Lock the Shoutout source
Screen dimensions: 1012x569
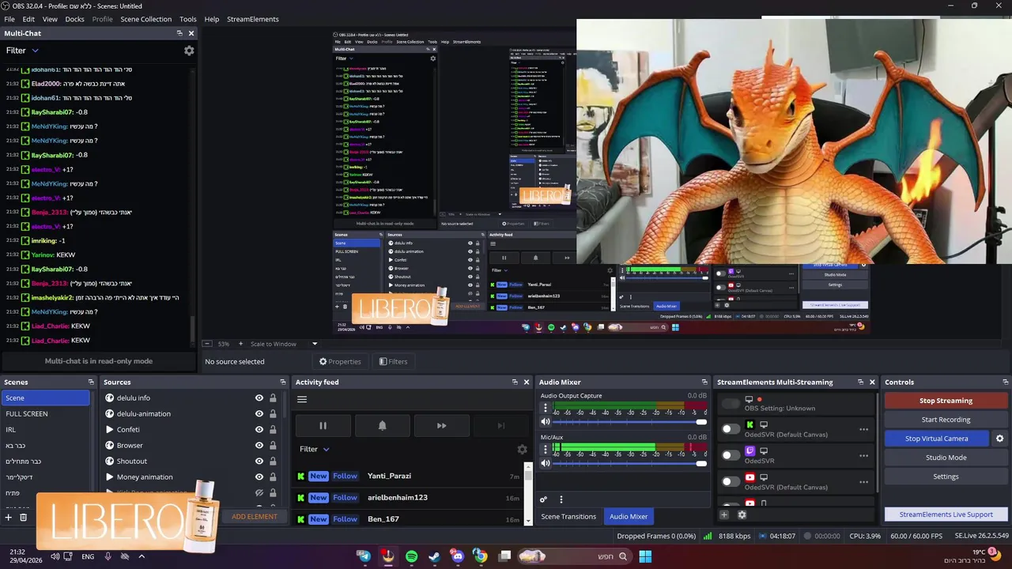tap(273, 462)
